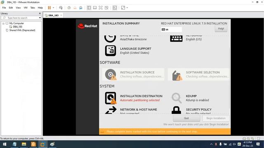Open the stretch display options dropdown arrow
Screen dimensions: 264x148
coord(127,8)
